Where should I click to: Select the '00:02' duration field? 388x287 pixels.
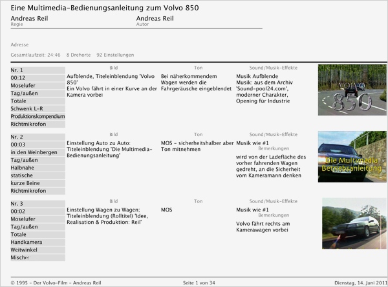[x=38, y=212]
